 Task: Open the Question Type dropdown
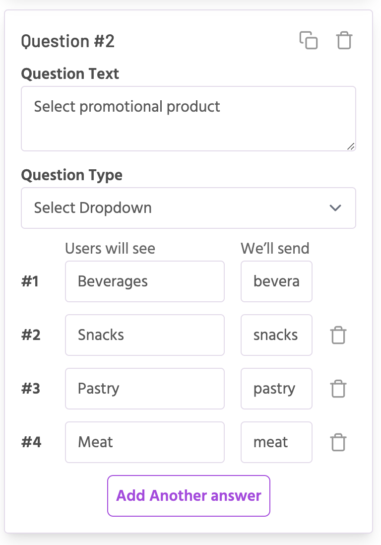tap(188, 208)
